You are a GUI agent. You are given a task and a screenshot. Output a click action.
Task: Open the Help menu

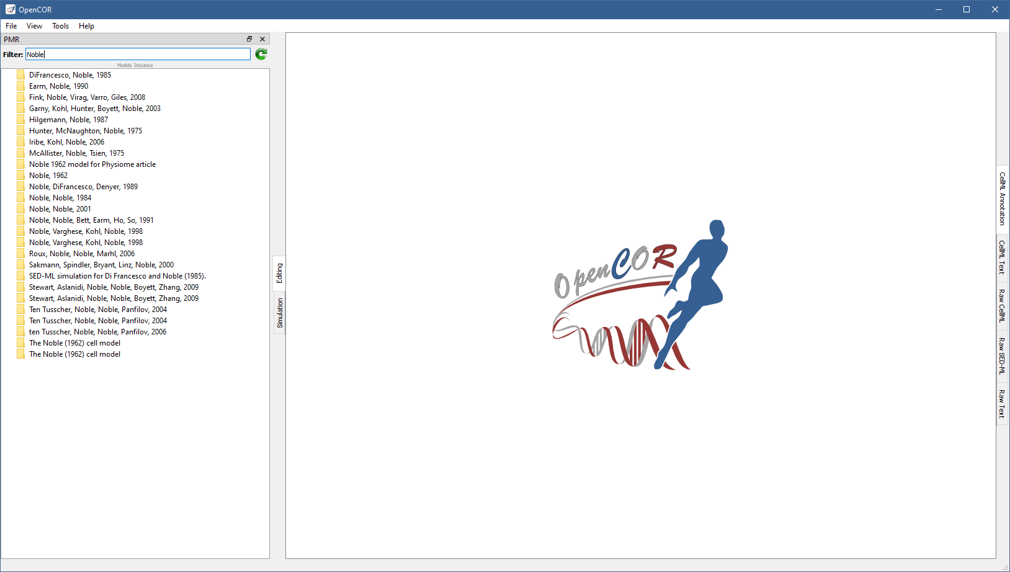[x=86, y=26]
